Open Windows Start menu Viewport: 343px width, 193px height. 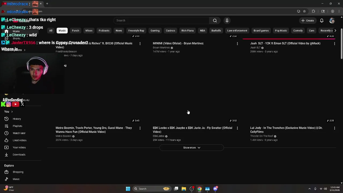[128, 189]
